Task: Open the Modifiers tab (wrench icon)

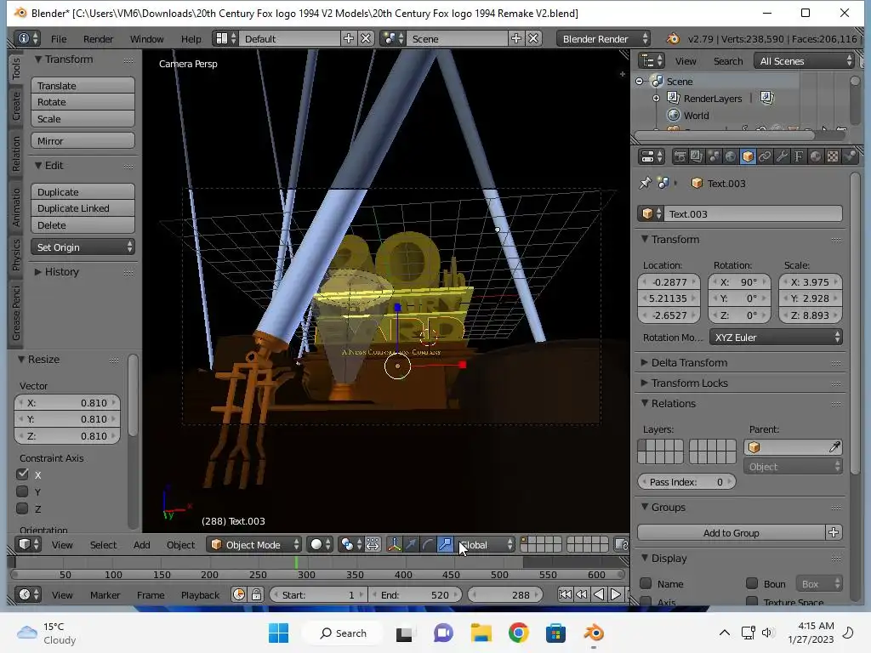Action: click(x=782, y=156)
